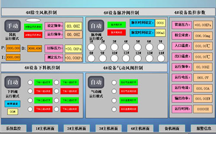
Task: Toggle the 脉冲阀运行模式 自动 mode button
Action: (96, 26)
